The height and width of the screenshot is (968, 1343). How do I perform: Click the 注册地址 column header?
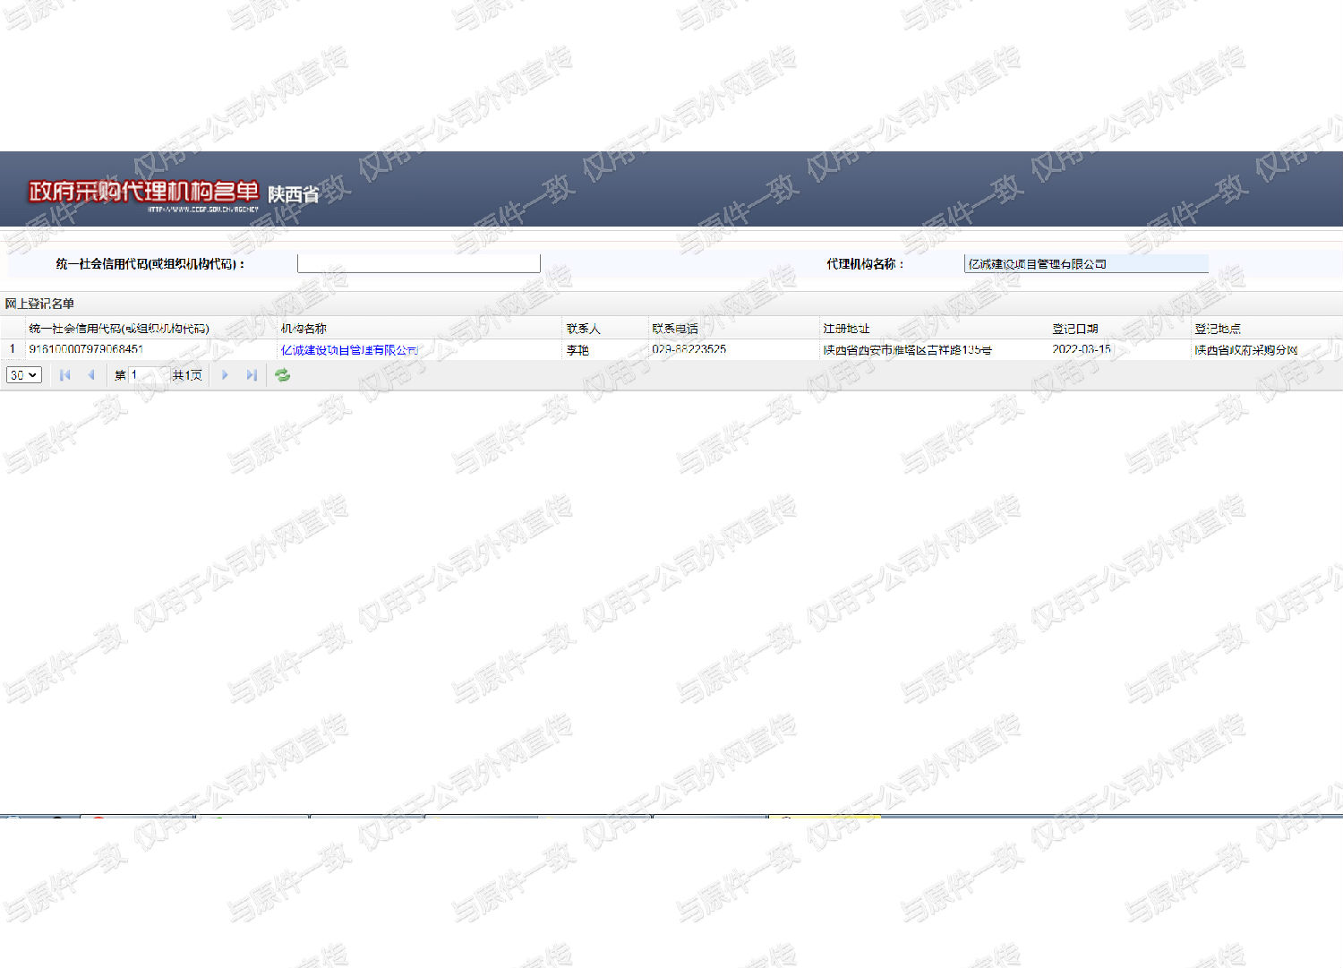tap(846, 329)
